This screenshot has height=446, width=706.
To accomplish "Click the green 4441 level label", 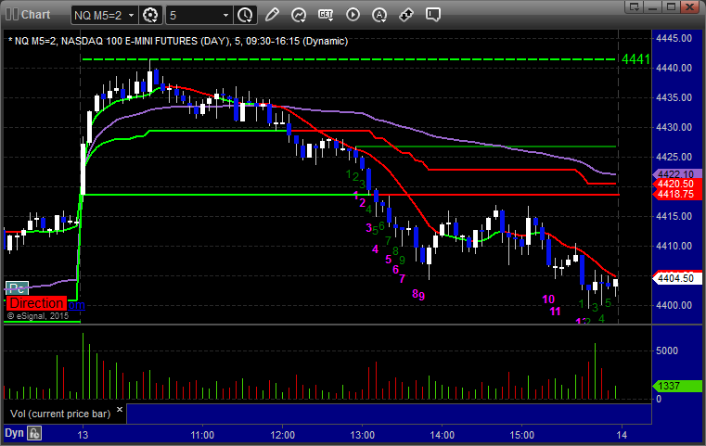I will coord(635,59).
